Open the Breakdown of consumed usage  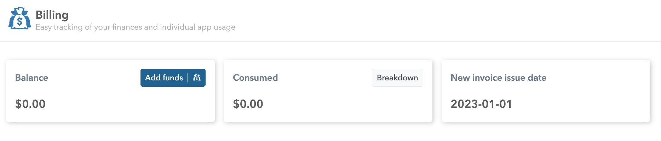tap(397, 78)
